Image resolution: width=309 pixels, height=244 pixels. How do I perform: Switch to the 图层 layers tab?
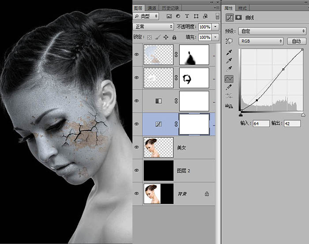click(138, 8)
